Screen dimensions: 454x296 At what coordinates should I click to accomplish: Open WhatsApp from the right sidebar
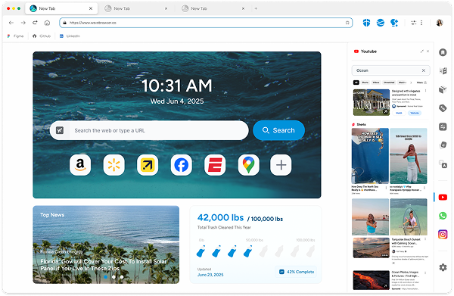(443, 216)
